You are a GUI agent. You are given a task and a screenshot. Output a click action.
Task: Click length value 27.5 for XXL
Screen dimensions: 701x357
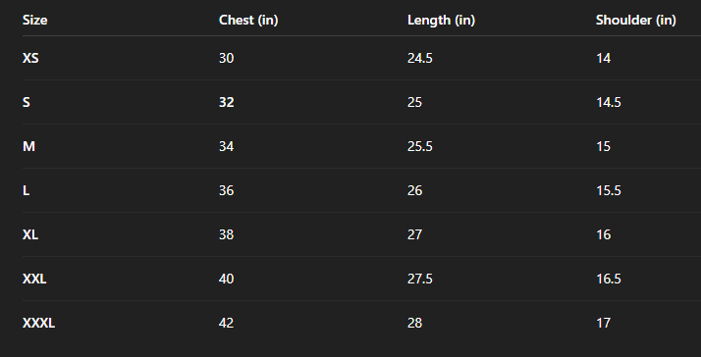[x=420, y=279]
